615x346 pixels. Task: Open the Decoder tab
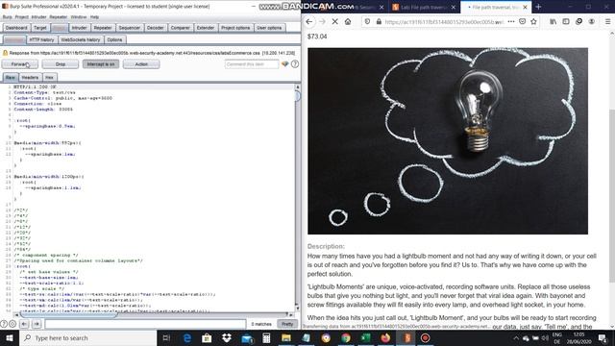[x=155, y=28]
